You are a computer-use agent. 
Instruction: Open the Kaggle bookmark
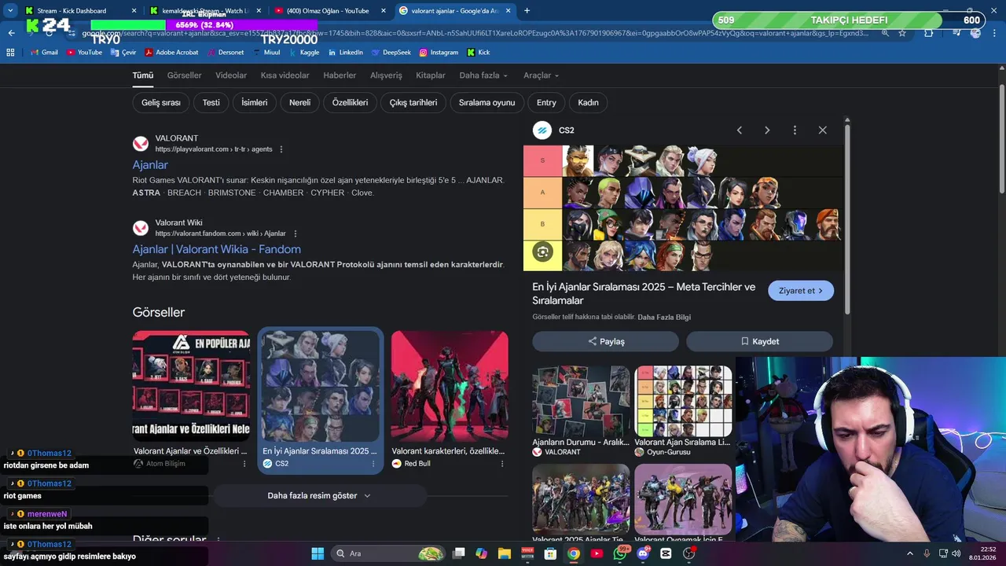[x=304, y=53]
